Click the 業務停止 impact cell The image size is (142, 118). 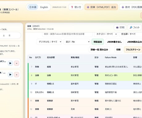(137, 84)
